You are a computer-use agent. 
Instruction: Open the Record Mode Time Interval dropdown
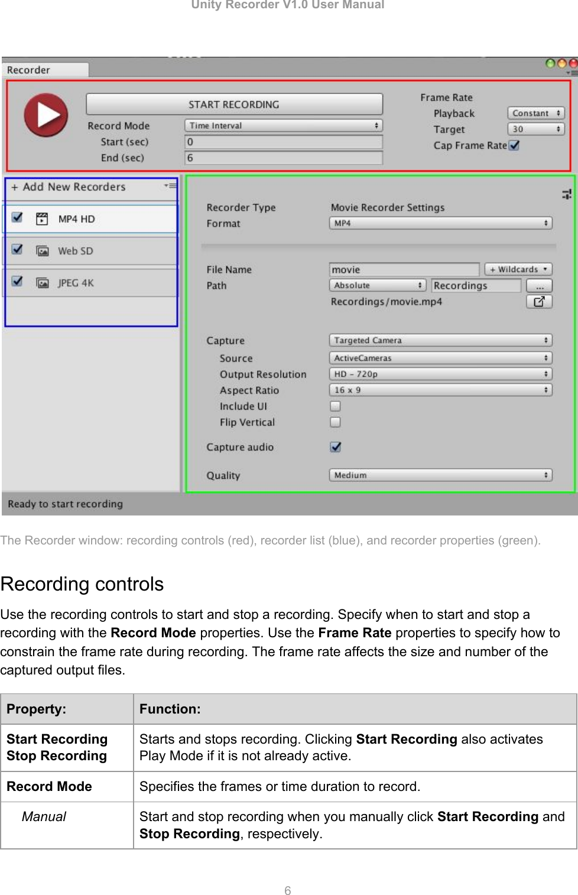[x=282, y=125]
